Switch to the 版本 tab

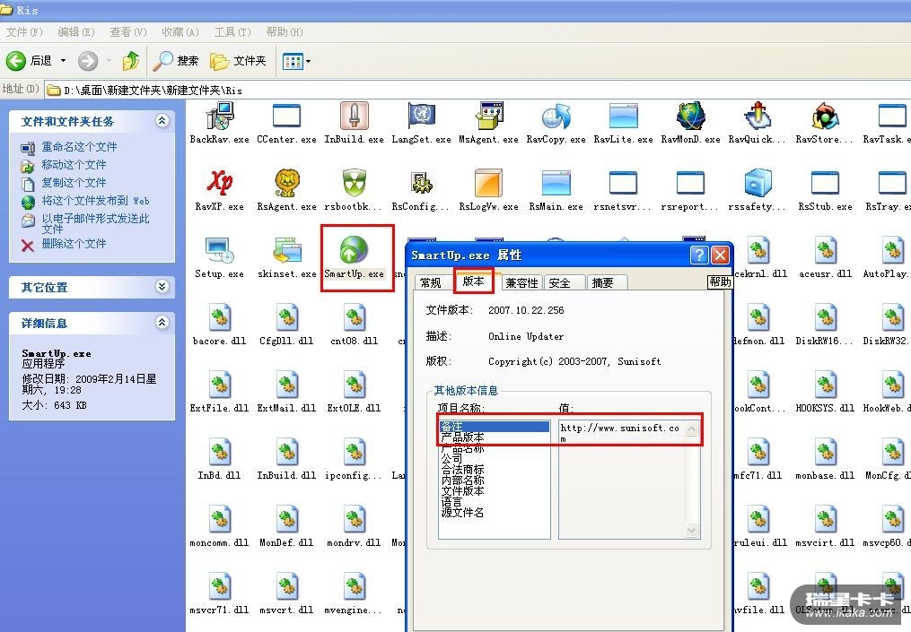coord(474,281)
